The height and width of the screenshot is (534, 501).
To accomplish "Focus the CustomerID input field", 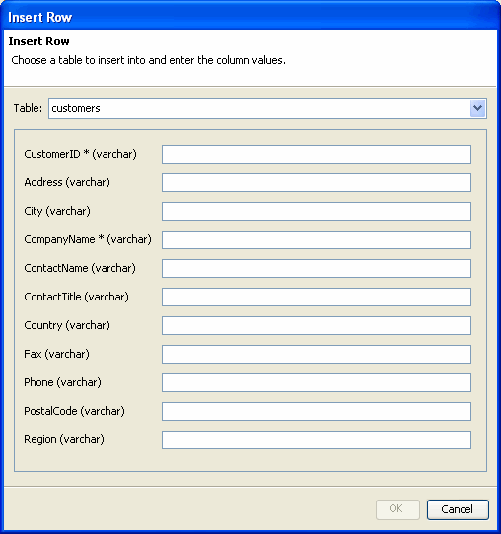I will (317, 154).
